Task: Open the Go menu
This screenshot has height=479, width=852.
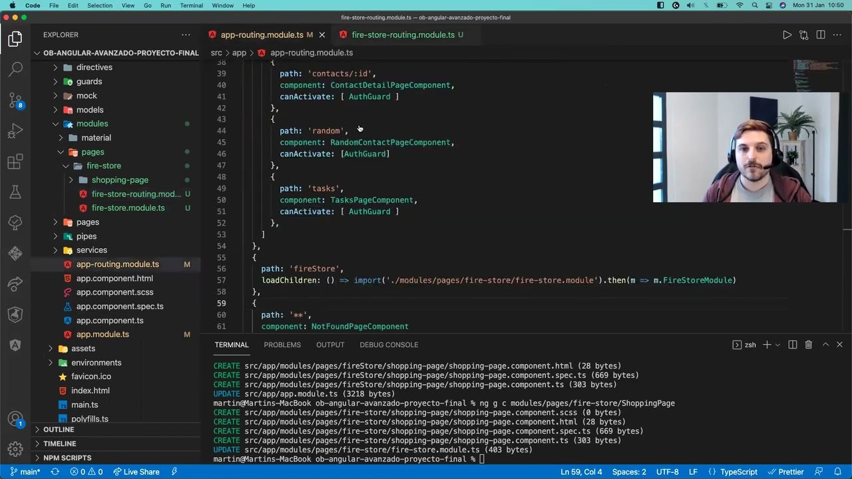Action: coord(148,5)
